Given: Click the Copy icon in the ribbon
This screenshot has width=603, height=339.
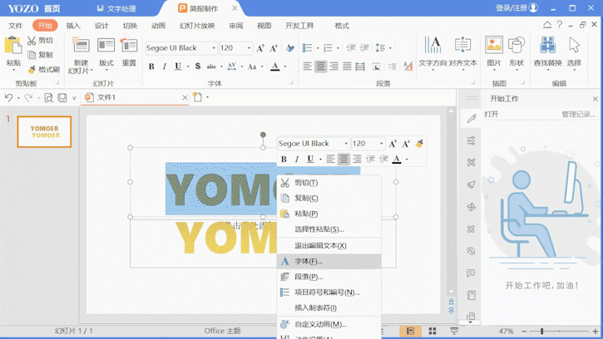Looking at the screenshot, I should click(x=32, y=55).
